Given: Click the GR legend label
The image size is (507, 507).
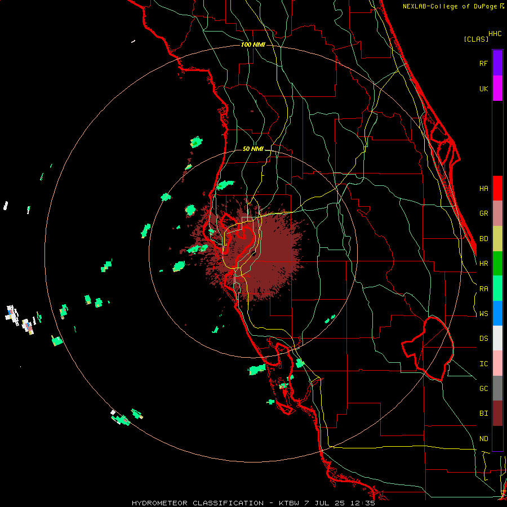Looking at the screenshot, I should [x=483, y=214].
